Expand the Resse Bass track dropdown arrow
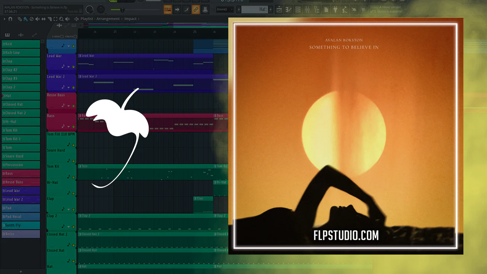The image size is (487, 274). click(69, 106)
